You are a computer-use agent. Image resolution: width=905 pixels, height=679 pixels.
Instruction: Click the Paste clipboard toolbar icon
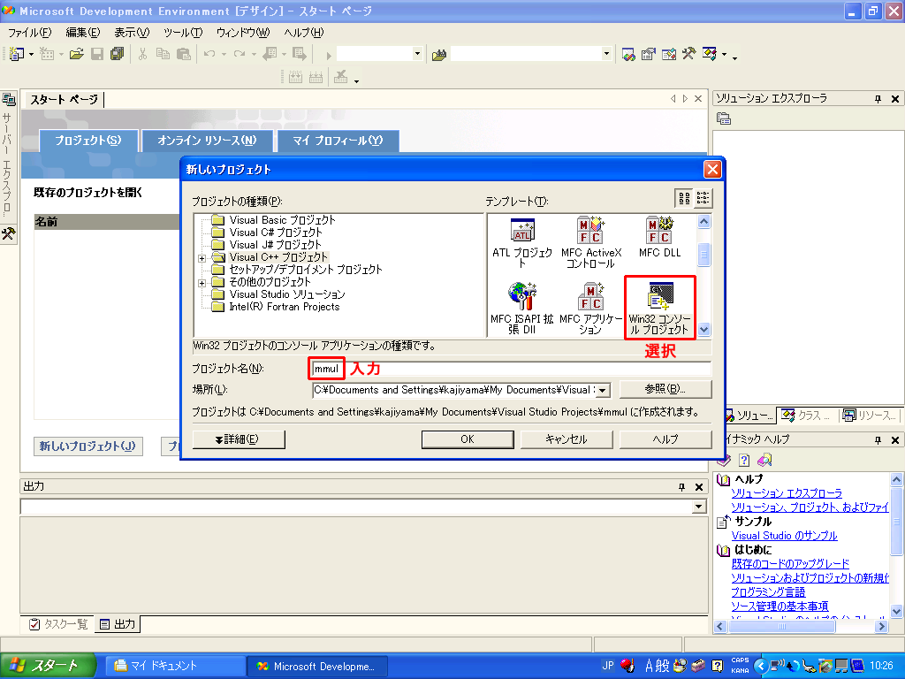pyautogui.click(x=184, y=54)
